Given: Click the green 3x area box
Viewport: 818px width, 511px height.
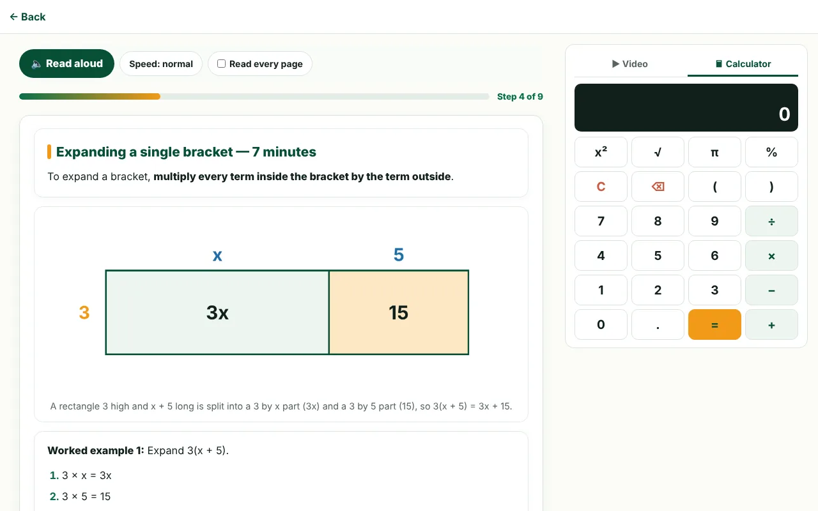Looking at the screenshot, I should click(x=217, y=312).
